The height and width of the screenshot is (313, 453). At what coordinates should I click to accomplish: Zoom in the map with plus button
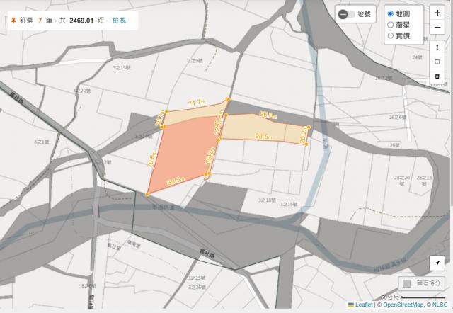point(437,13)
